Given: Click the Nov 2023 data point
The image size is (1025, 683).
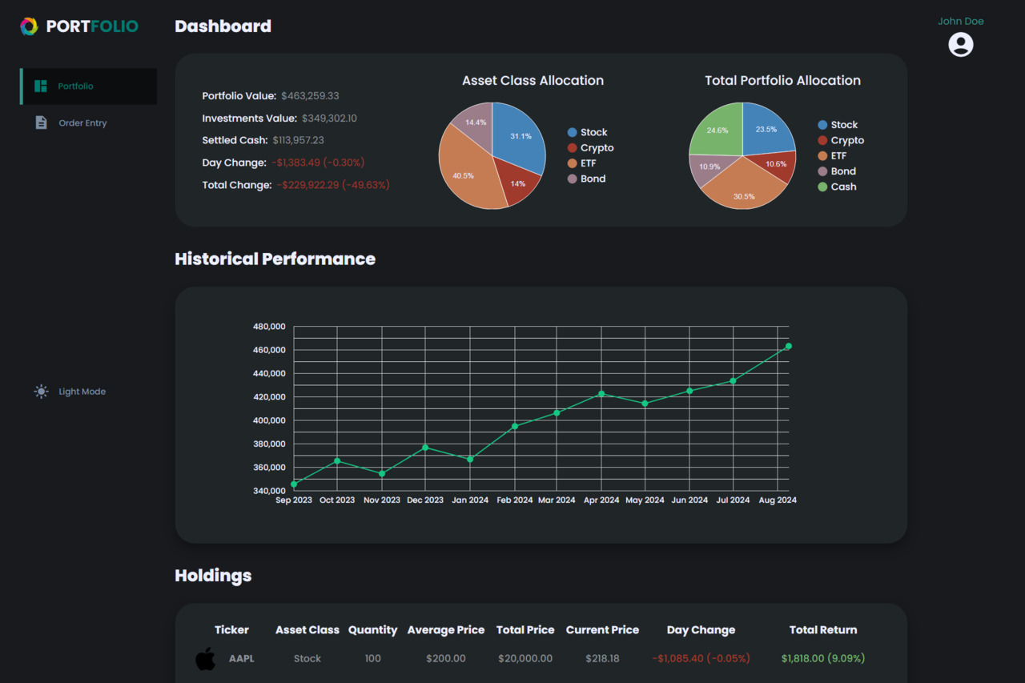Looking at the screenshot, I should pos(382,473).
